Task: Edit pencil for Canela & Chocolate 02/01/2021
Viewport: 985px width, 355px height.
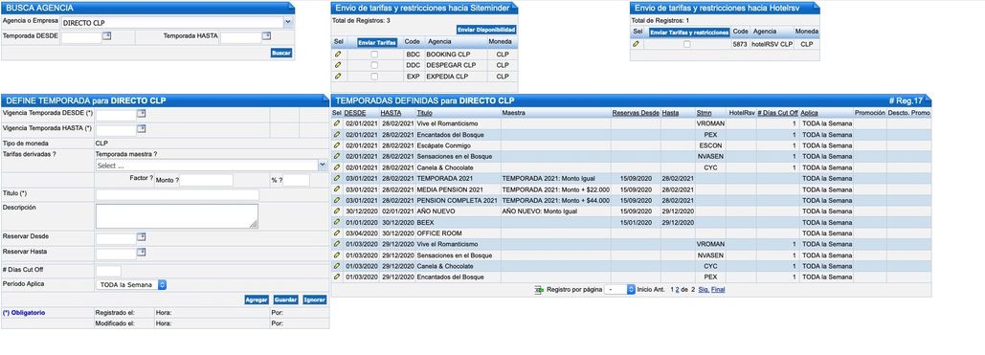Action: pyautogui.click(x=337, y=167)
